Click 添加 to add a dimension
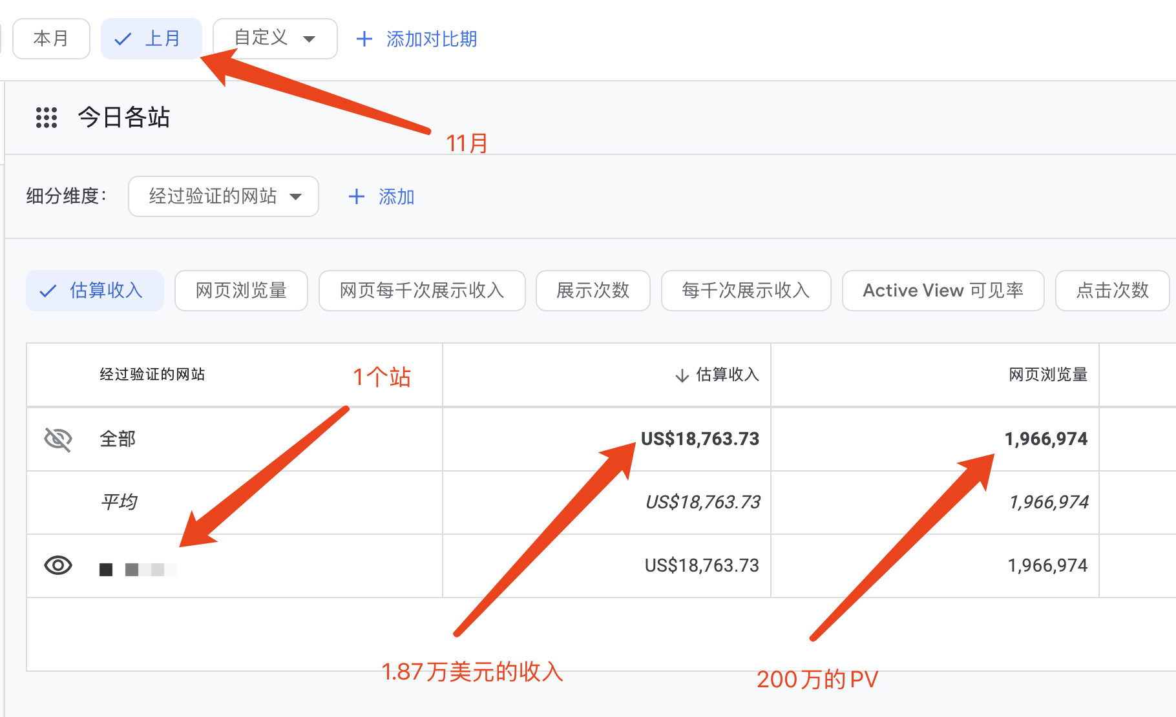The image size is (1176, 717). pyautogui.click(x=397, y=196)
